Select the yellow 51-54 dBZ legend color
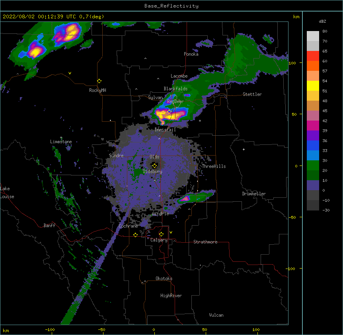The width and height of the screenshot is (343, 335). (x=313, y=86)
